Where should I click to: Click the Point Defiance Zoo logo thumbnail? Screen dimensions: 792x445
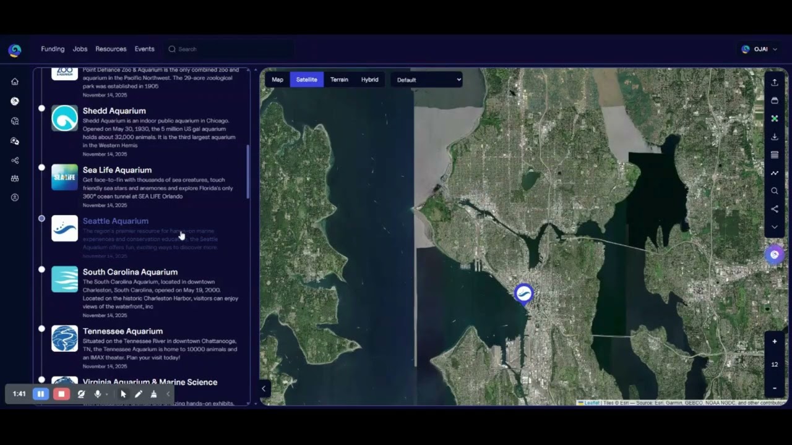[x=64, y=74]
